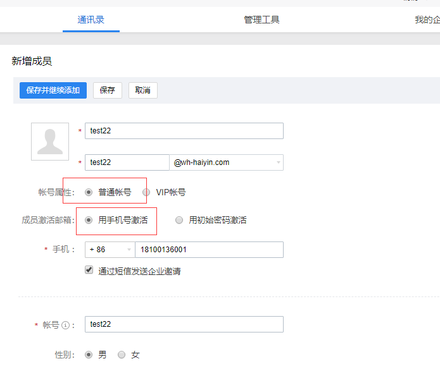Open the @wh-haiyin.com domain dropdown
This screenshot has height=366, width=440.
[x=226, y=162]
